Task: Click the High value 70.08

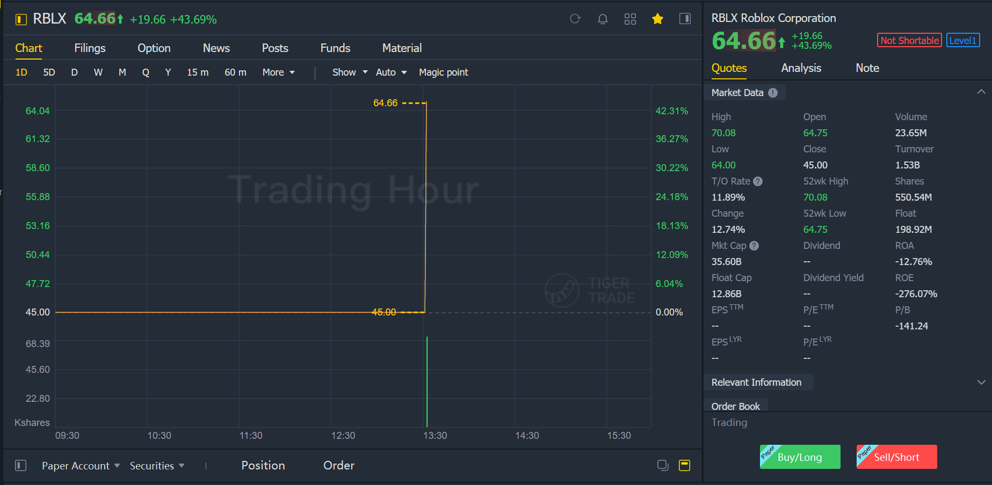Action: click(723, 133)
